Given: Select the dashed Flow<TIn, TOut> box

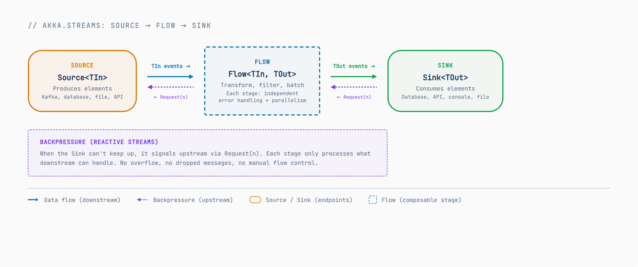Looking at the screenshot, I should coord(262,81).
